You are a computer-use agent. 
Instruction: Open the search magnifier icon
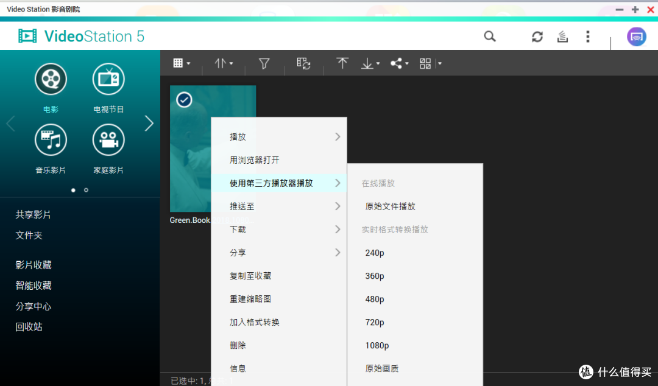pyautogui.click(x=490, y=37)
